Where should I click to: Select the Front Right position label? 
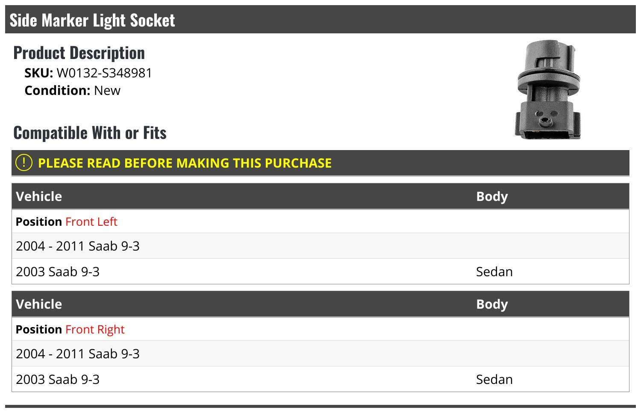[94, 330]
